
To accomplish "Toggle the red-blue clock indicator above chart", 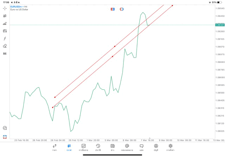I will click(x=122, y=9).
